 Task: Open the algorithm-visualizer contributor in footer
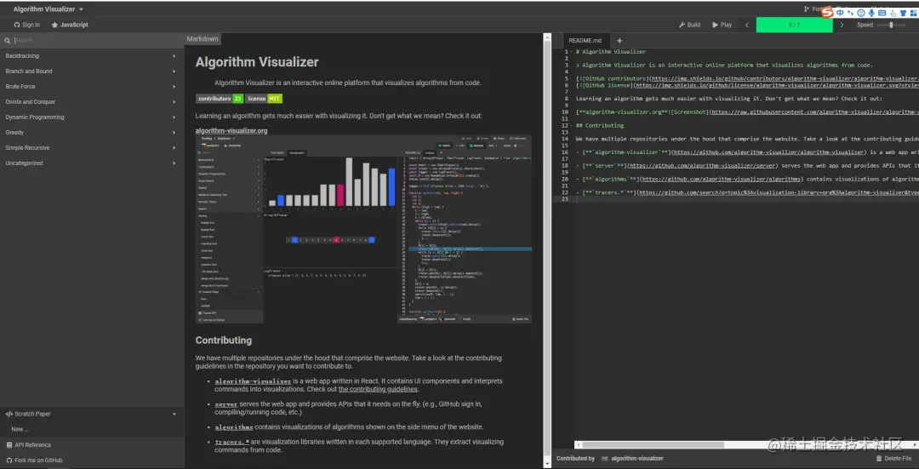pos(631,459)
